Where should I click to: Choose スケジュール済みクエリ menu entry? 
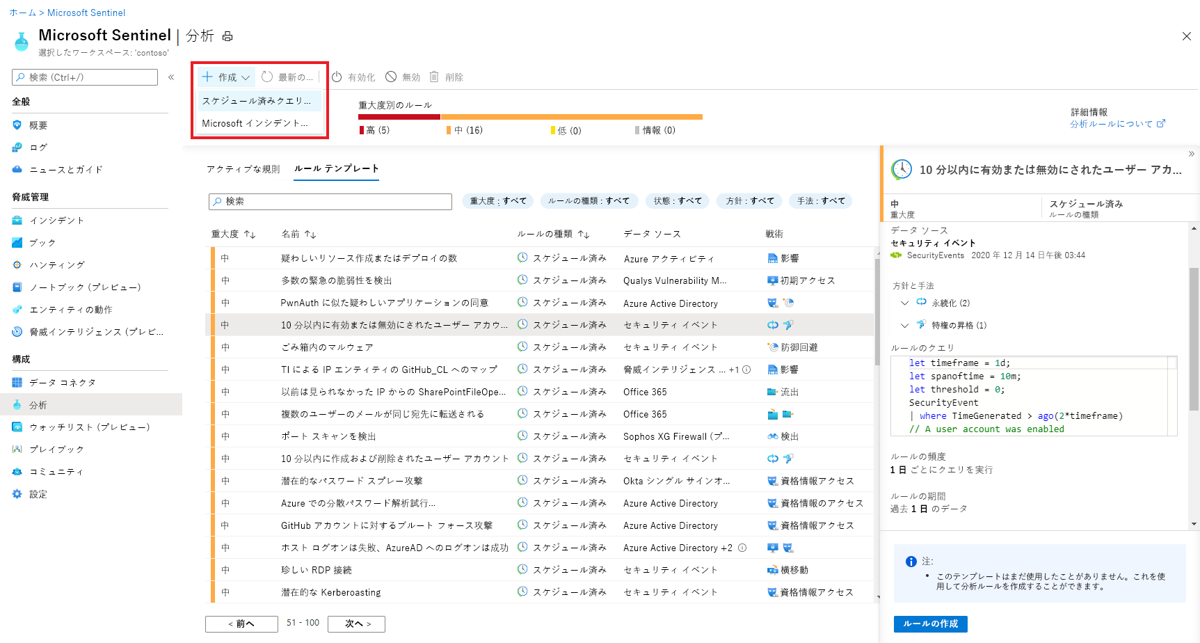pyautogui.click(x=259, y=101)
